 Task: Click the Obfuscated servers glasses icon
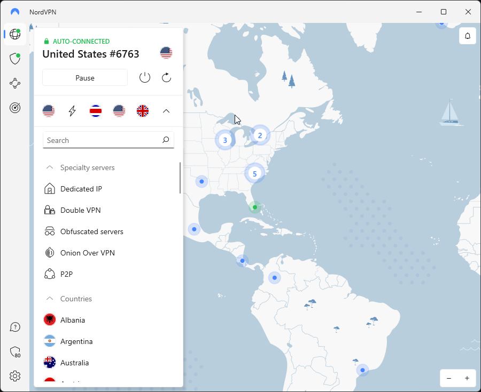pyautogui.click(x=49, y=231)
